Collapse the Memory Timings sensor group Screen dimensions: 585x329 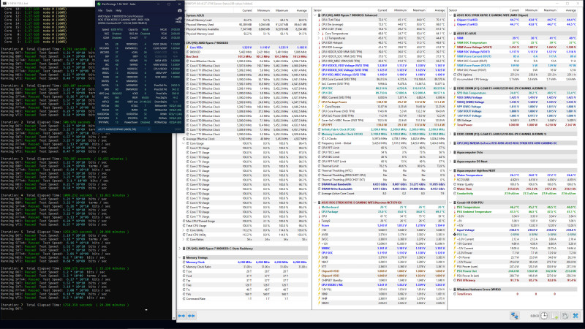pos(180,258)
